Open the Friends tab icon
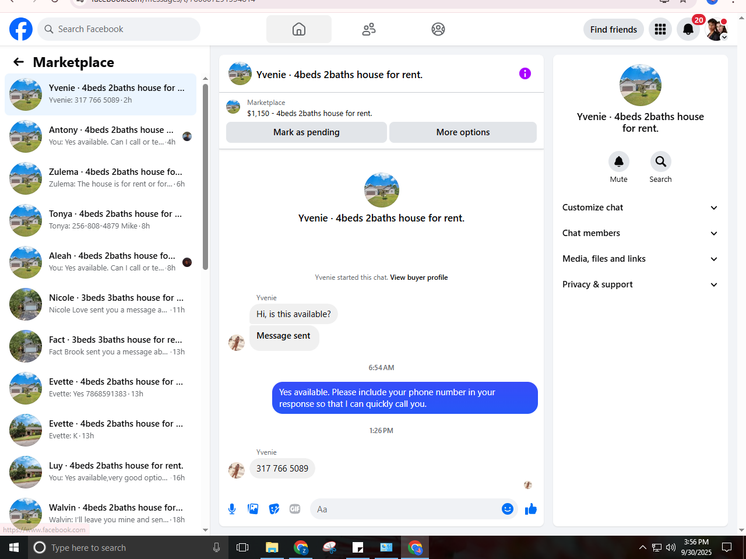Screen dimensions: 746x559 coord(369,29)
